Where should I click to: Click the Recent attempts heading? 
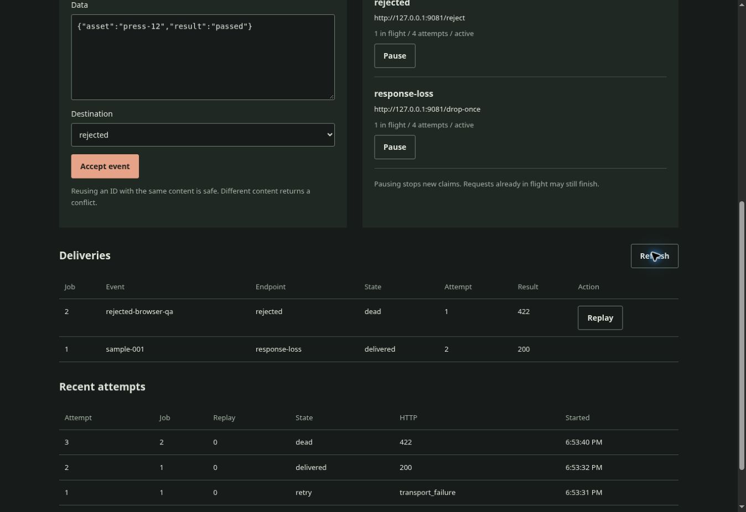pos(102,386)
